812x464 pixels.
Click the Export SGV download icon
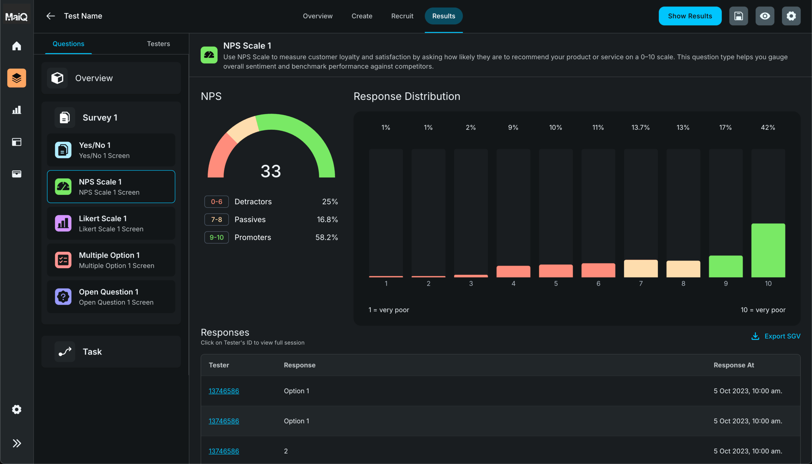click(755, 336)
